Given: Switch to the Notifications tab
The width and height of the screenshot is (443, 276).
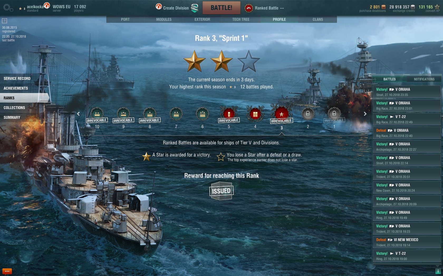Looking at the screenshot, I should pos(424,79).
